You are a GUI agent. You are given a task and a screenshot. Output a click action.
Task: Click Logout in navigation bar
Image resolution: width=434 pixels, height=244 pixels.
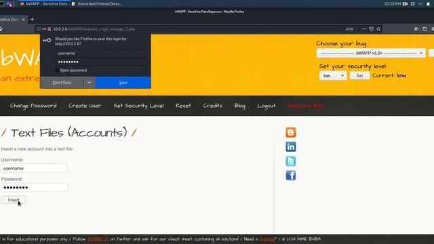coord(267,106)
